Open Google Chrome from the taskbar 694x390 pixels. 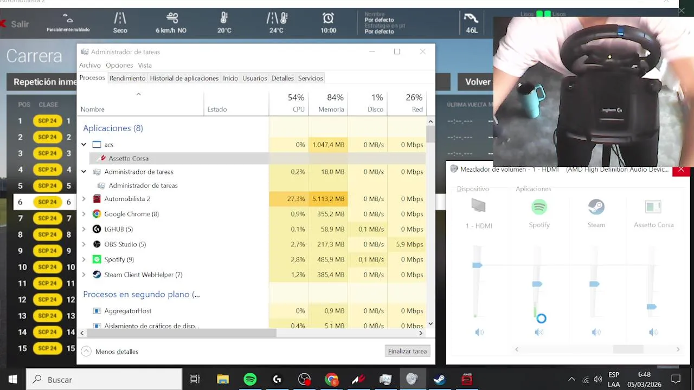pos(331,379)
